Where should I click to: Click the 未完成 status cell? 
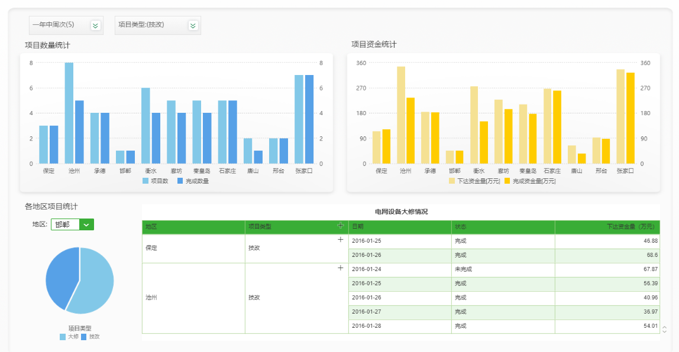pyautogui.click(x=503, y=269)
